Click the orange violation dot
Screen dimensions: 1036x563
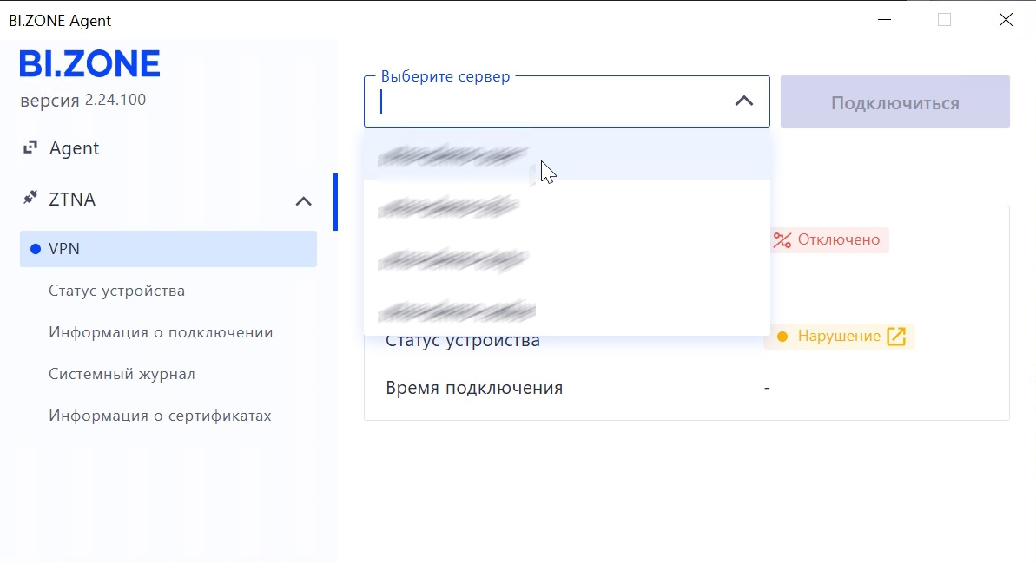(x=782, y=337)
